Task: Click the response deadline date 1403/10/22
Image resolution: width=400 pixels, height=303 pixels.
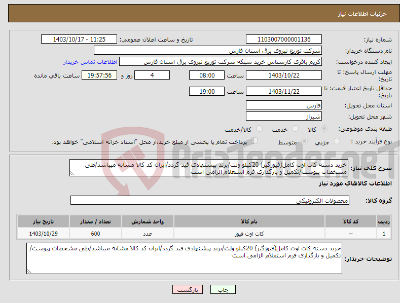Action: [284, 75]
